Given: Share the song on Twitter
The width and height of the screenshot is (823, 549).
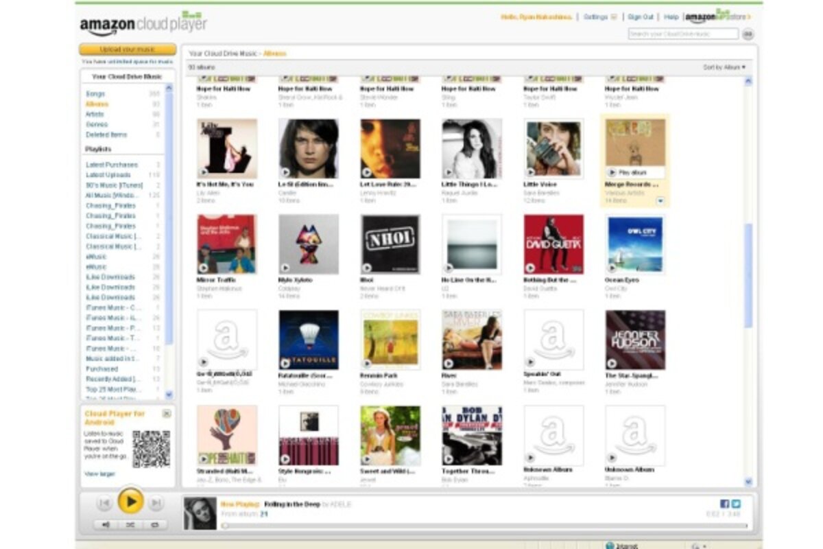Looking at the screenshot, I should 735,504.
